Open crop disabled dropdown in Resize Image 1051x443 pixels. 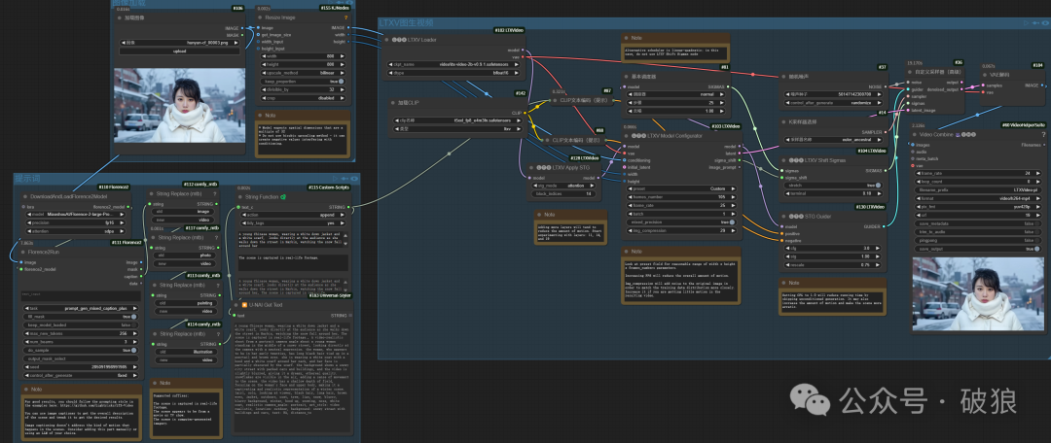304,98
